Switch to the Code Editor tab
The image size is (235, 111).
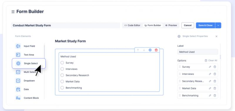(132, 25)
